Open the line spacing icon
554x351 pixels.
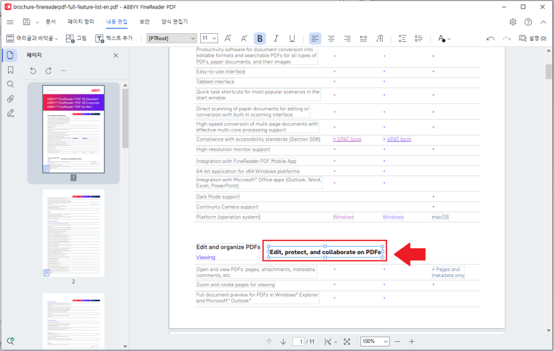pyautogui.click(x=403, y=38)
